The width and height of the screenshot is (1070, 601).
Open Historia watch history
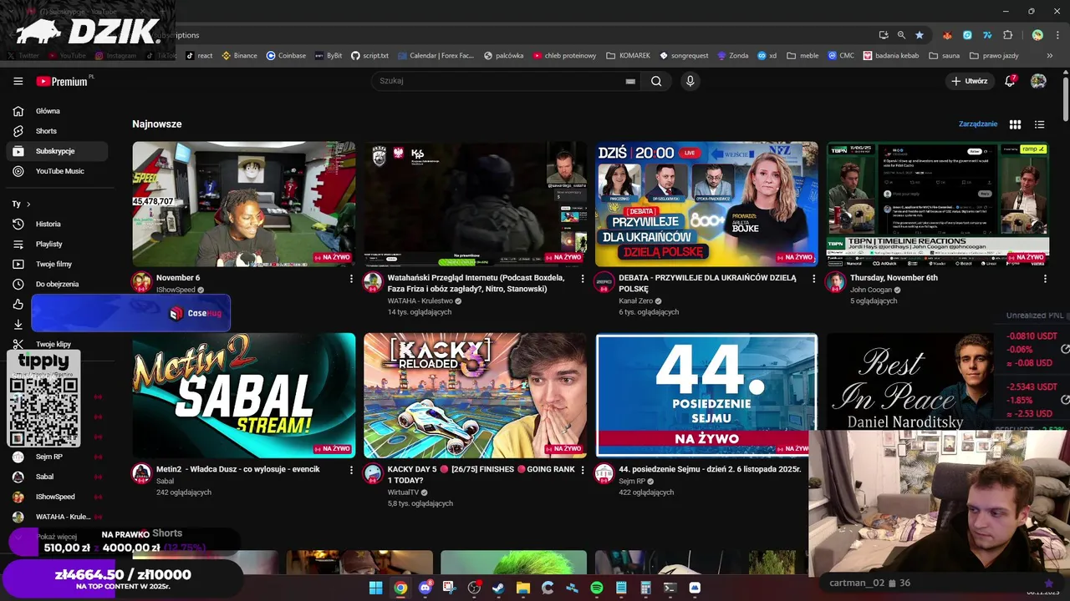pyautogui.click(x=57, y=224)
